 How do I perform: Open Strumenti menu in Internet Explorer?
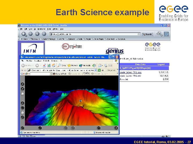click(x=54, y=61)
